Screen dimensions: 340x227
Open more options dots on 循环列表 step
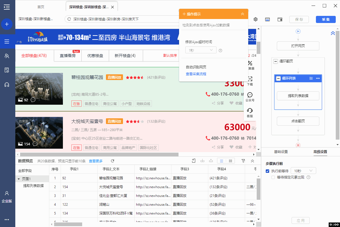[x=318, y=78]
